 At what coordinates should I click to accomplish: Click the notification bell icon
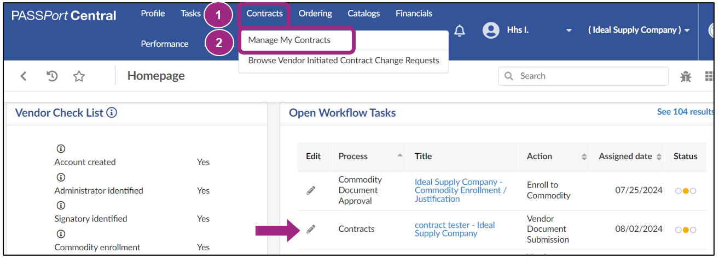point(460,31)
